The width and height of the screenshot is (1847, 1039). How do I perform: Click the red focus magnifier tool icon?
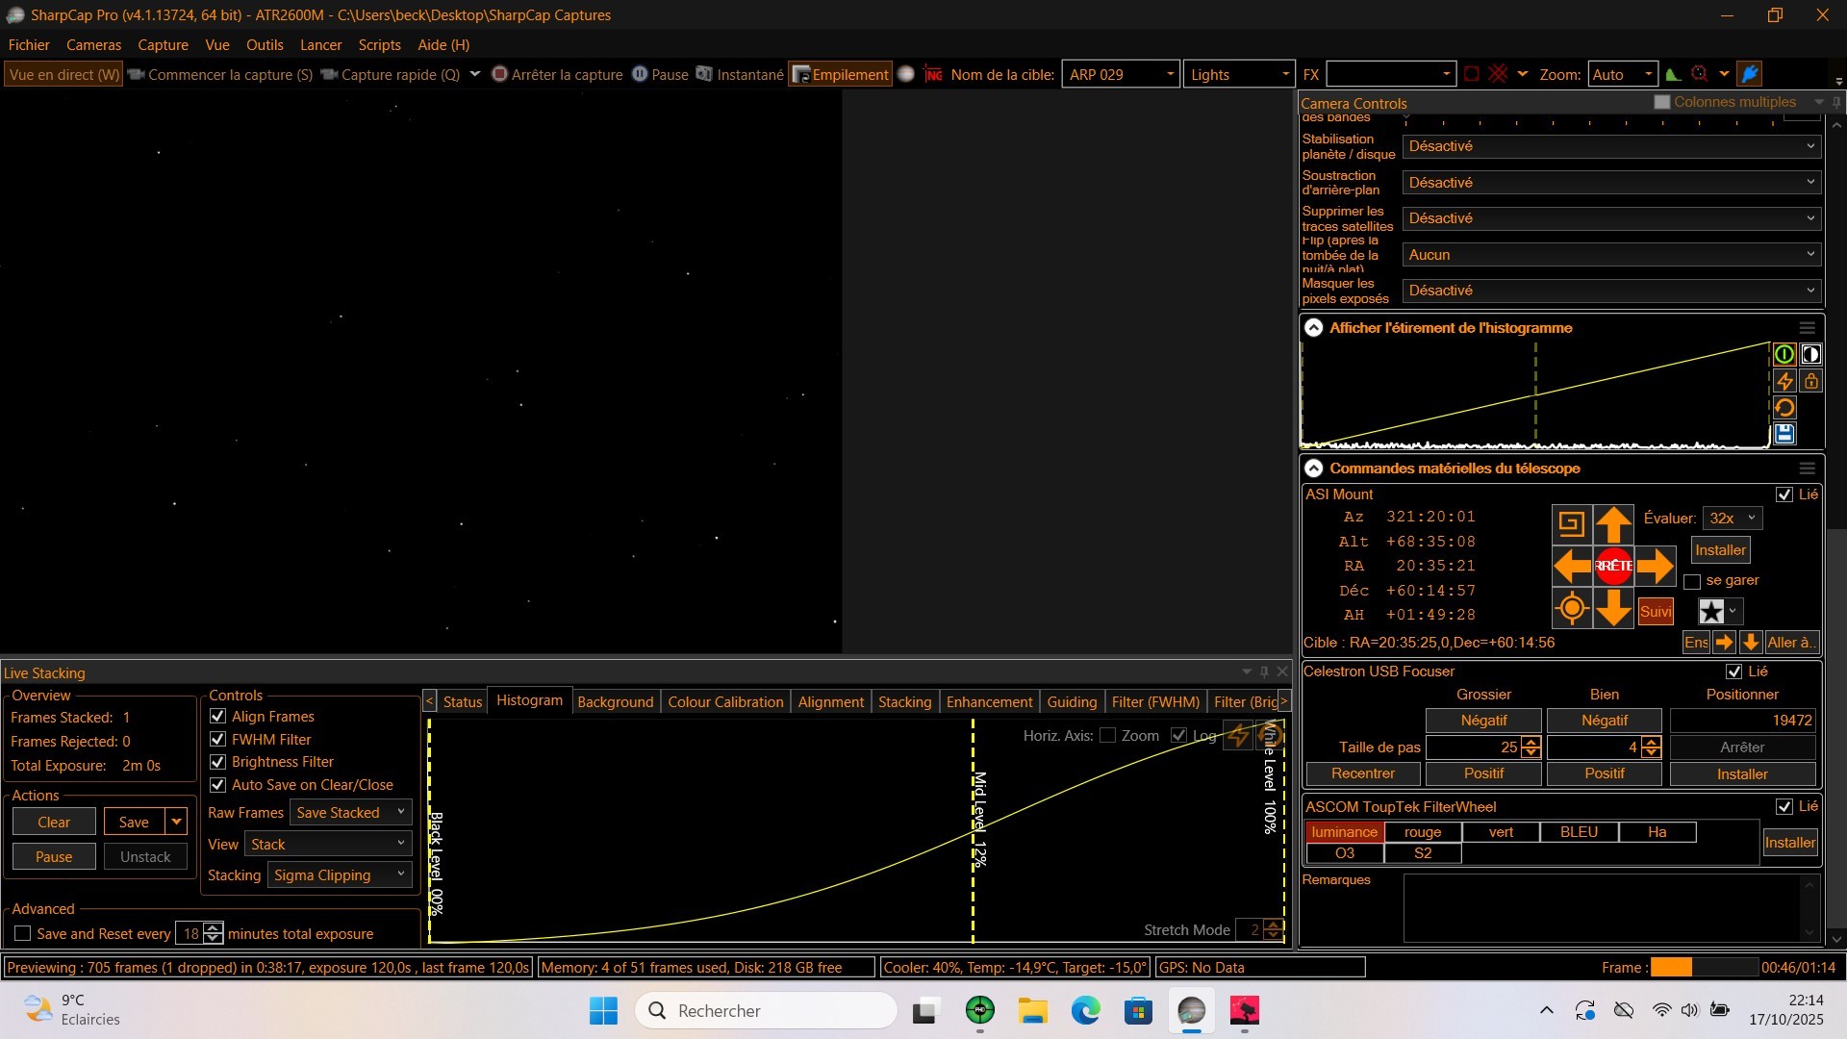coord(1700,74)
